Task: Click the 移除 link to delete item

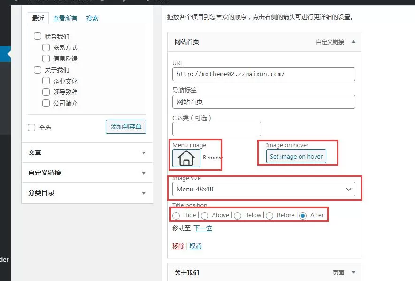Action: click(x=178, y=246)
